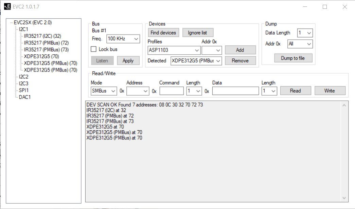The width and height of the screenshot is (355, 209).
Task: Open the SMBus Mode dropdown
Action: click(104, 91)
